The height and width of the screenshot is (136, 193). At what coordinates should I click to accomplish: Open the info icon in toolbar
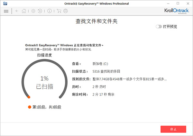tap(49, 11)
